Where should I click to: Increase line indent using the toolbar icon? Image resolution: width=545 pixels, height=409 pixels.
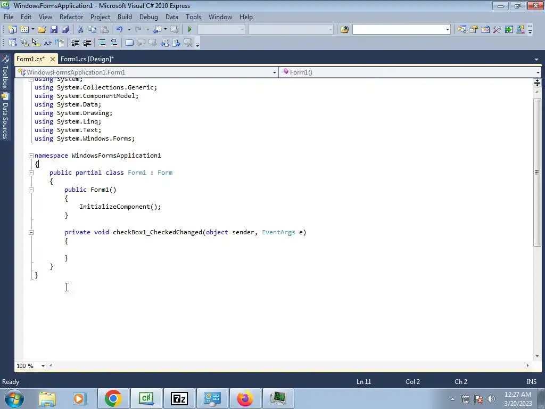[x=87, y=43]
